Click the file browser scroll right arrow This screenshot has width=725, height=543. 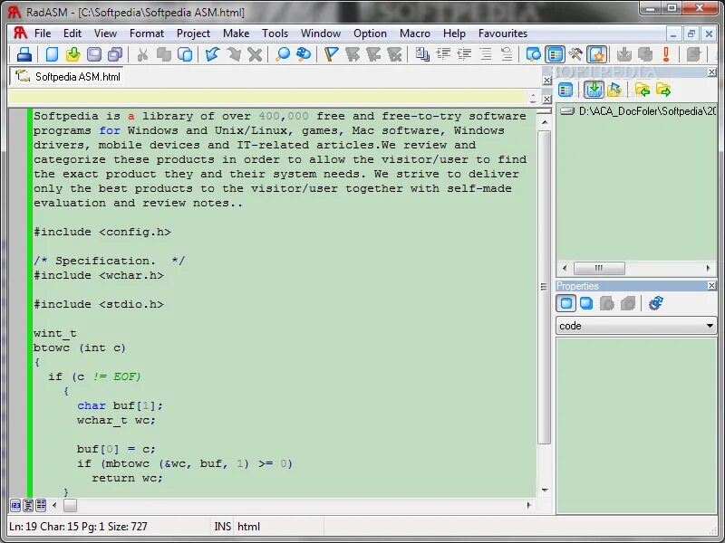click(x=708, y=268)
